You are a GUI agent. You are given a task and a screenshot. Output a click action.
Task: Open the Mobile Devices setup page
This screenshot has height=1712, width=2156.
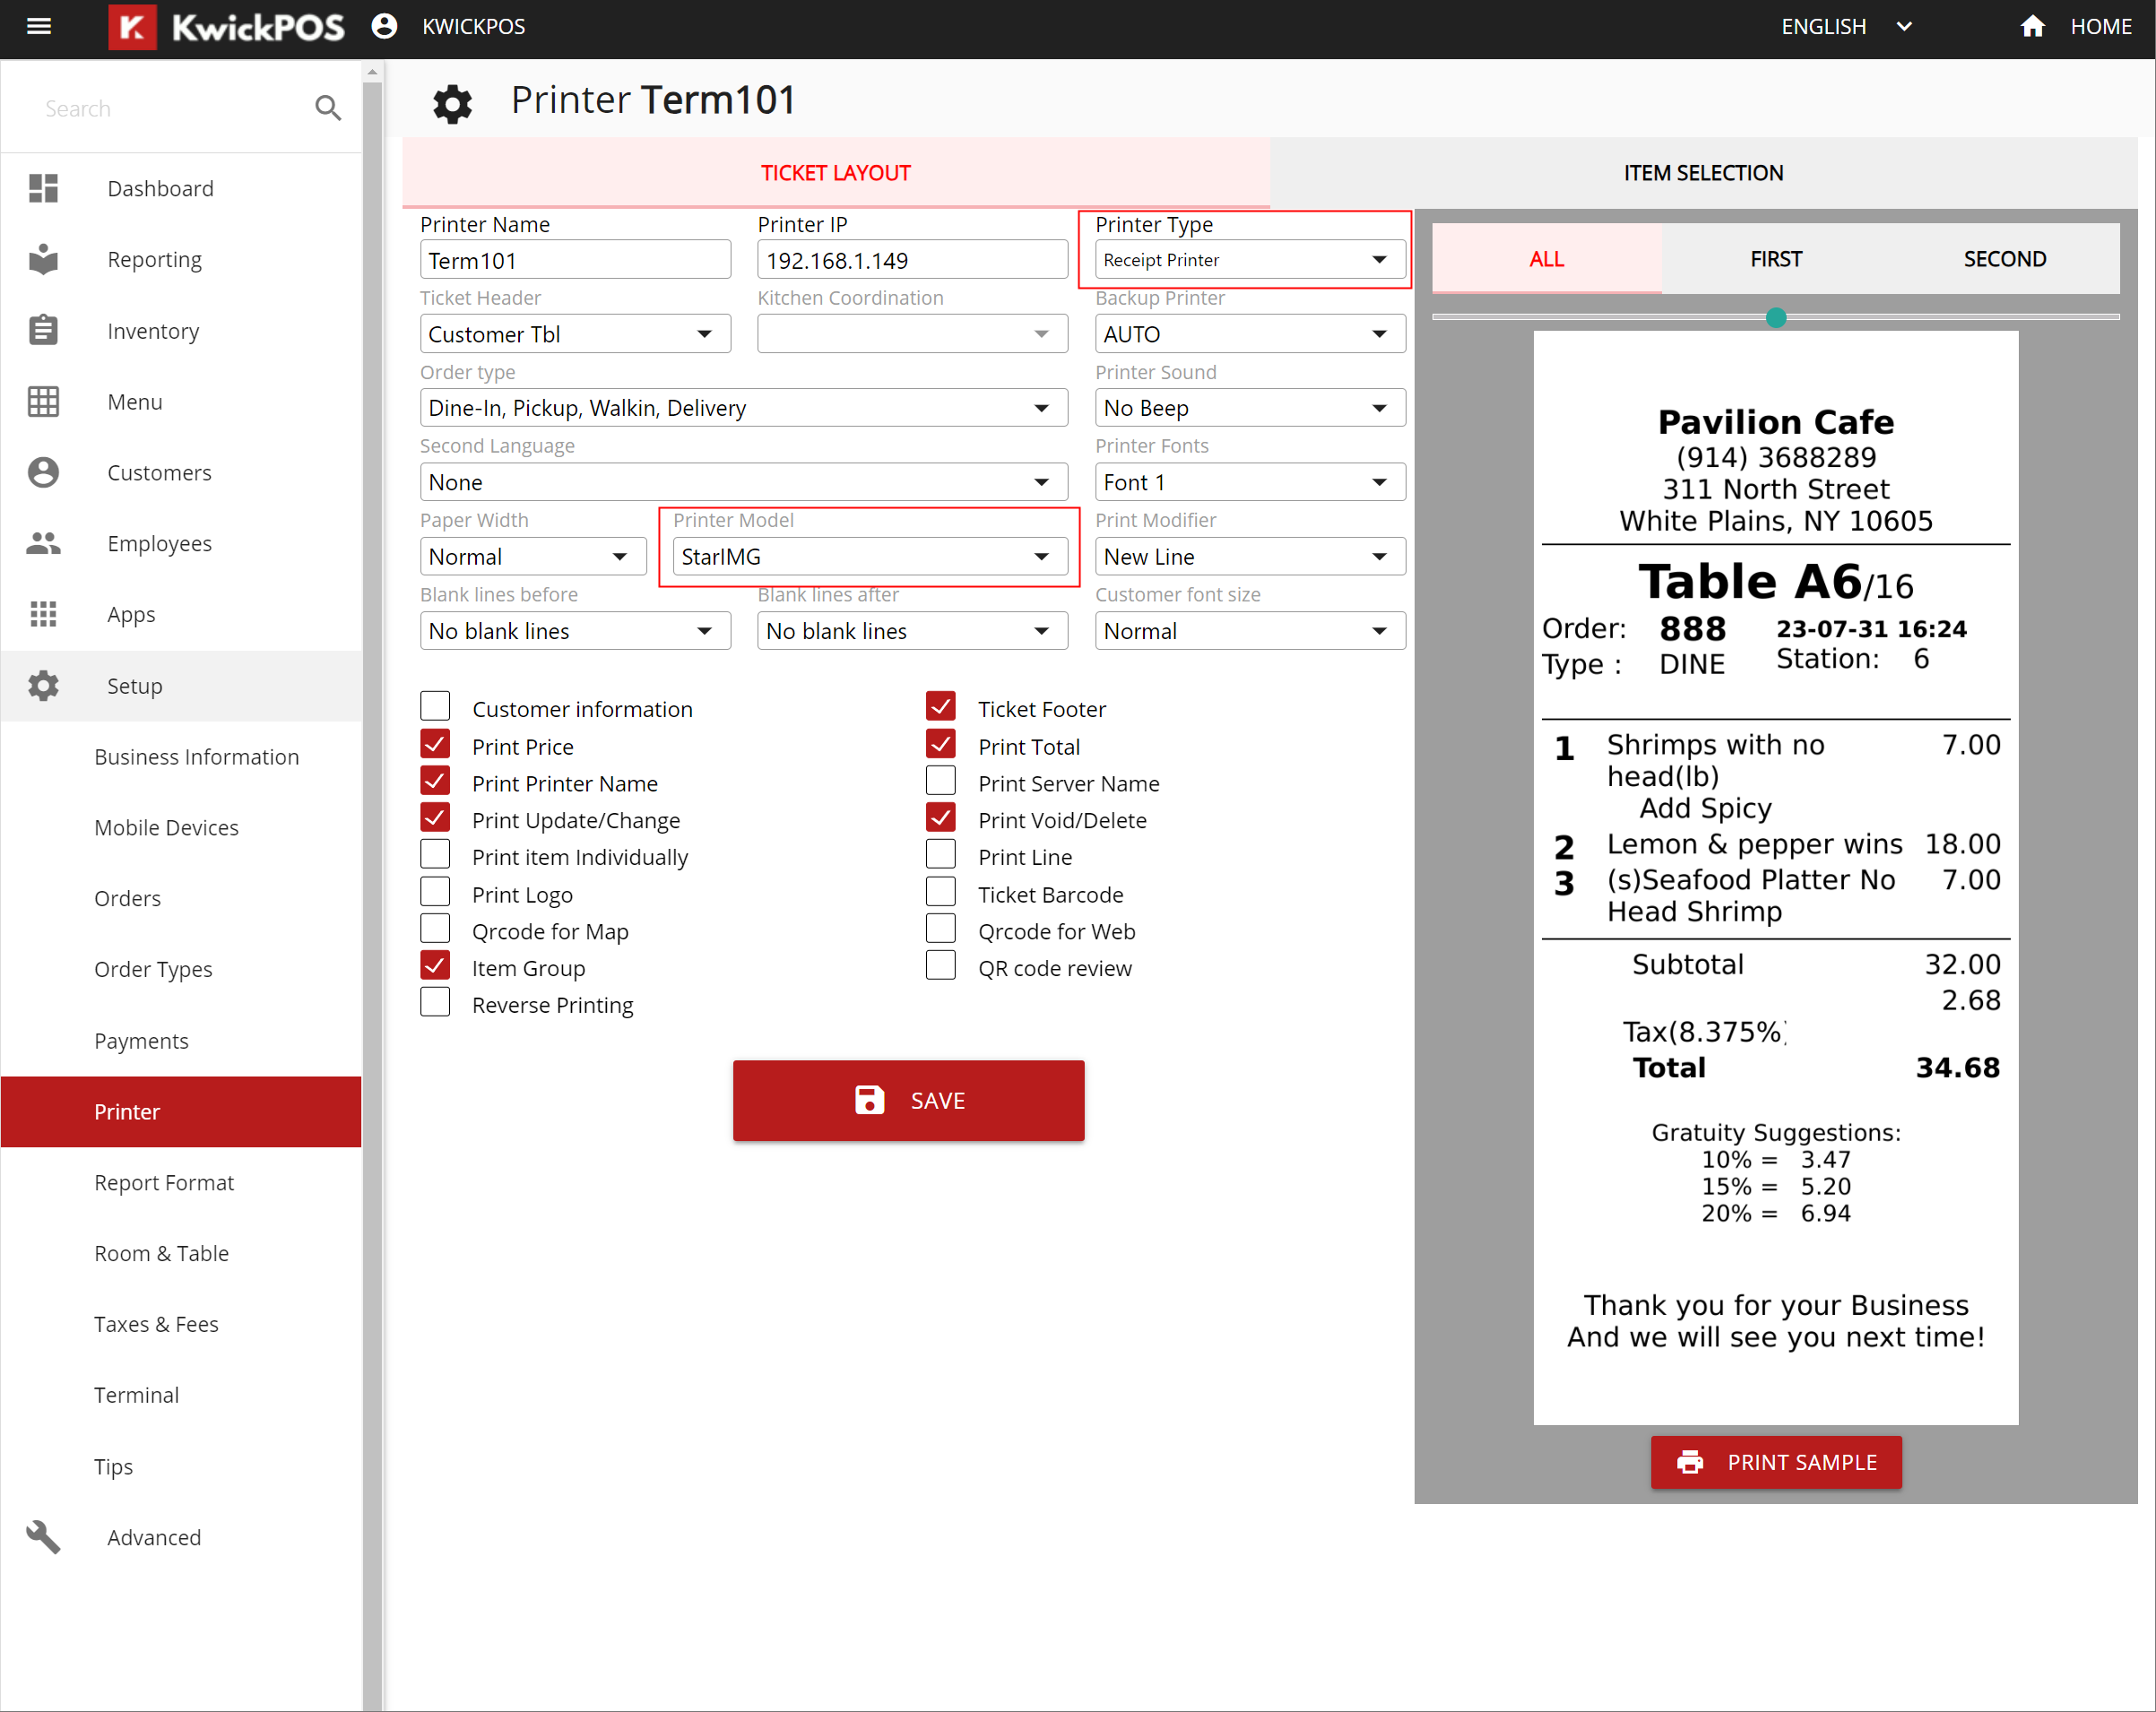click(x=167, y=828)
